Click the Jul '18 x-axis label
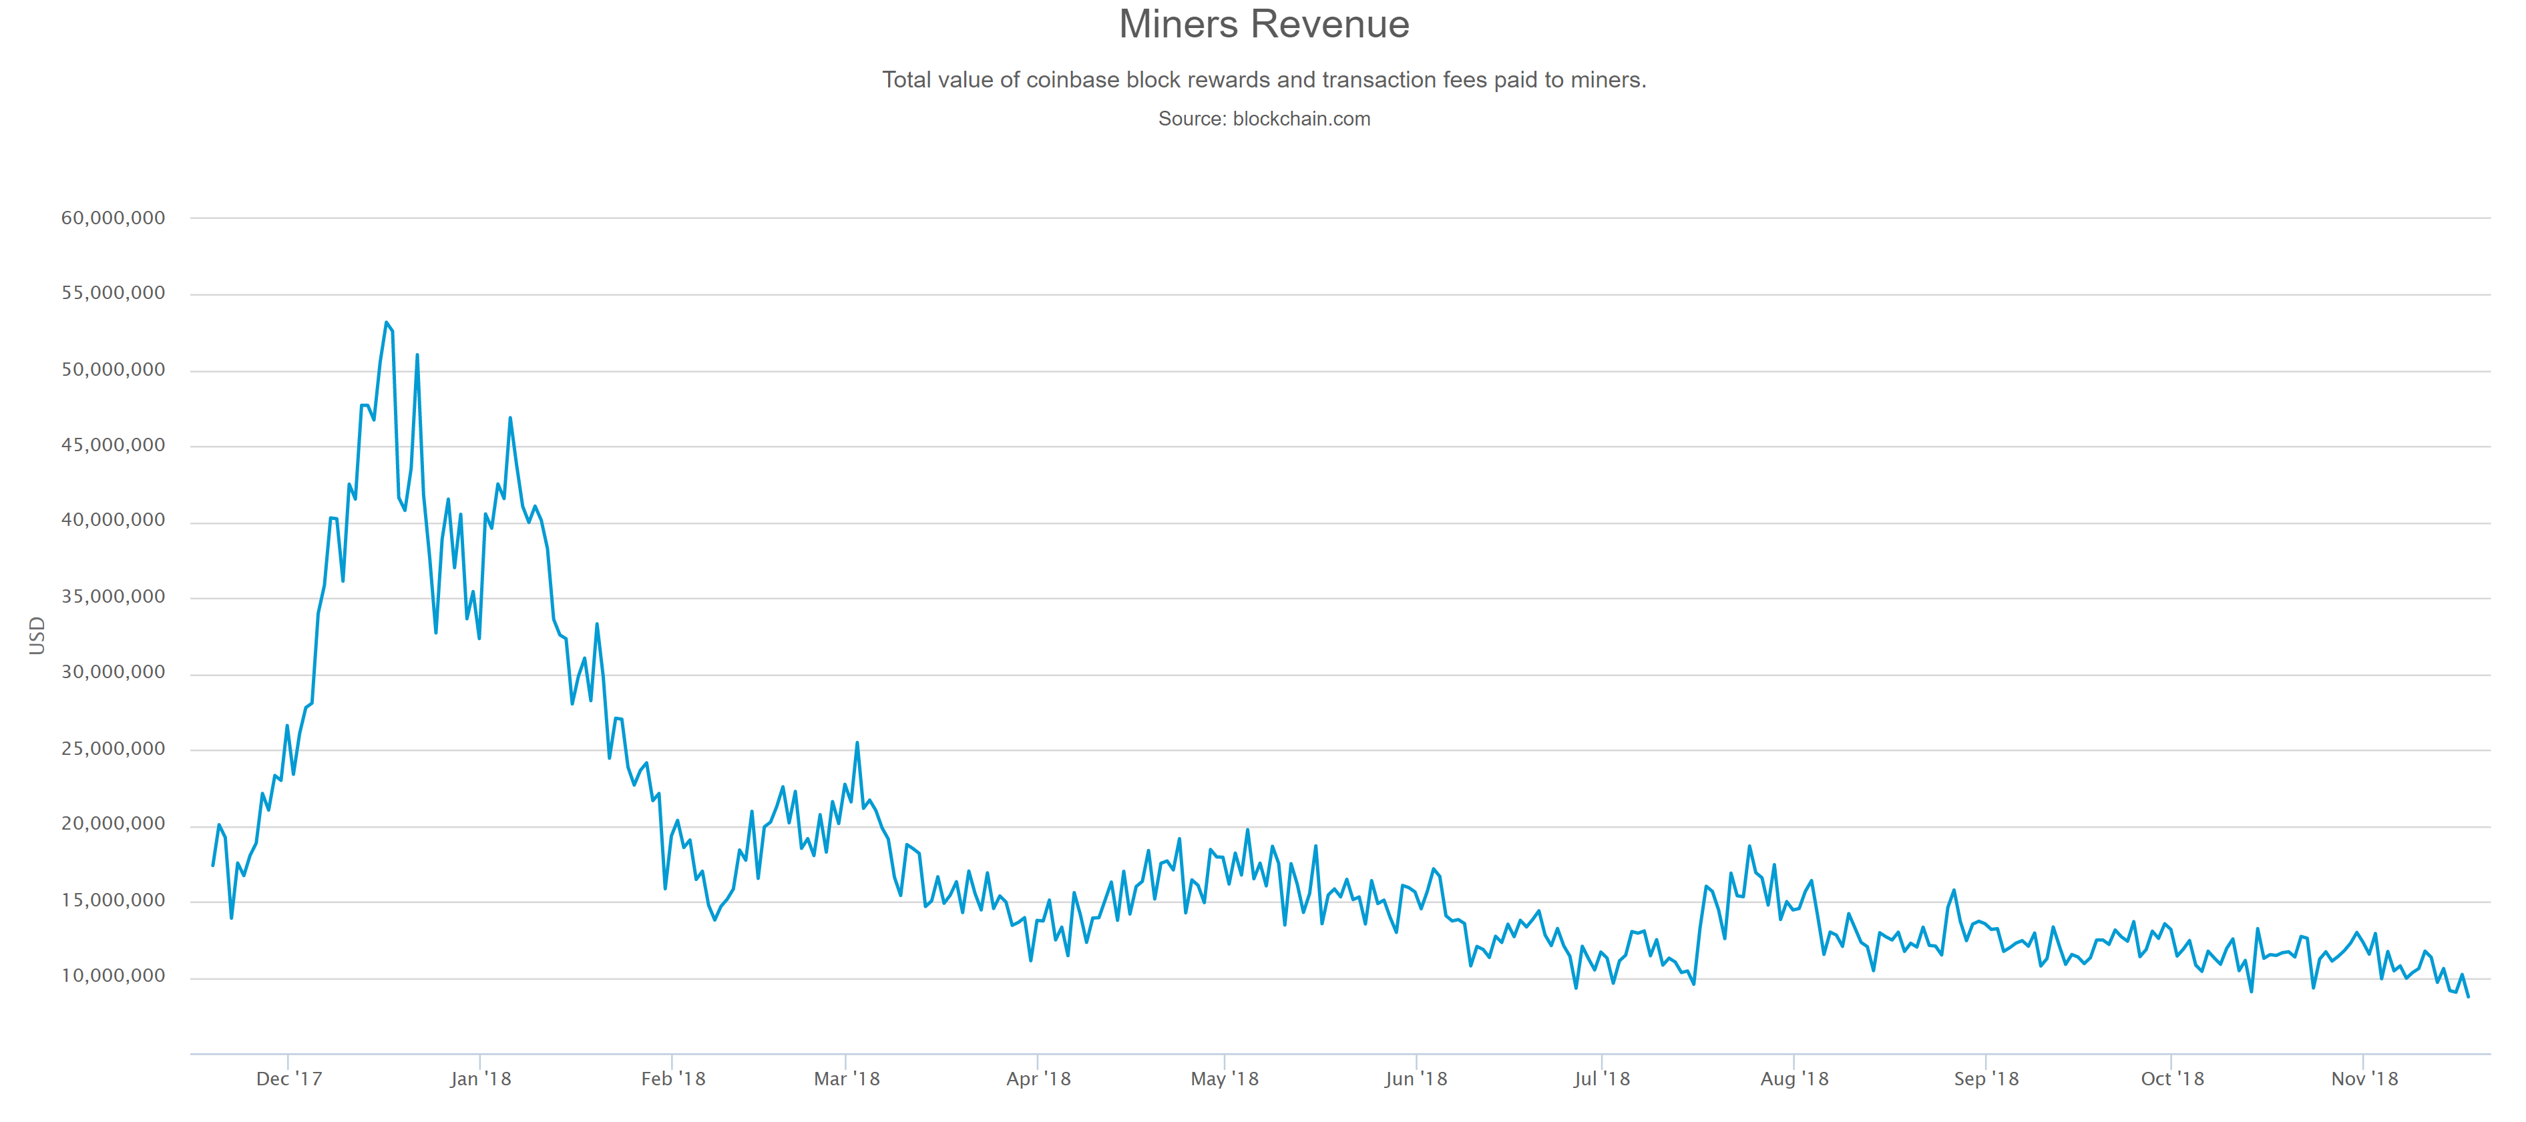The width and height of the screenshot is (2526, 1122). point(1601,1079)
